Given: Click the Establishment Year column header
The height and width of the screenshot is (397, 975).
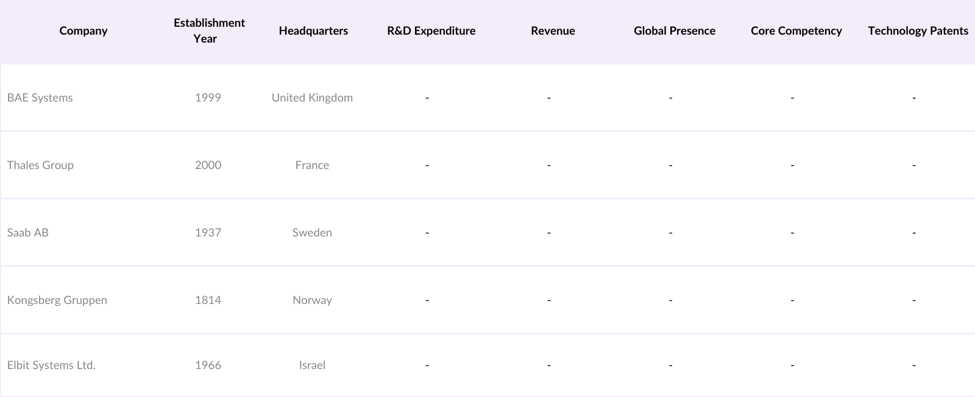Looking at the screenshot, I should pos(209,31).
